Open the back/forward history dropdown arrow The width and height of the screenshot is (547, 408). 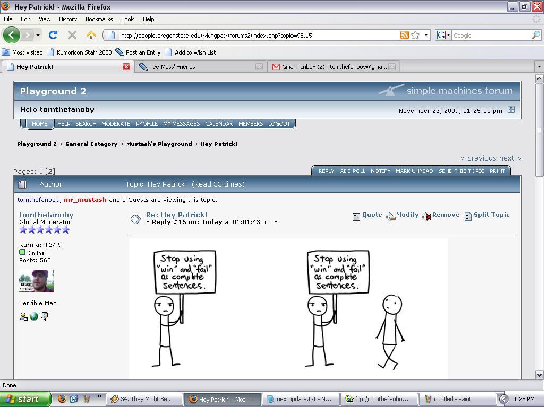[38, 36]
